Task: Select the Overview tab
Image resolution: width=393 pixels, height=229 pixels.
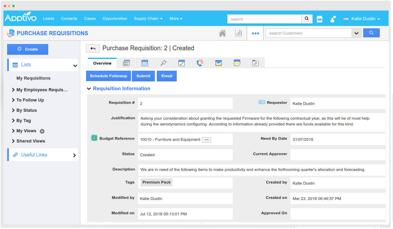Action: click(x=102, y=63)
